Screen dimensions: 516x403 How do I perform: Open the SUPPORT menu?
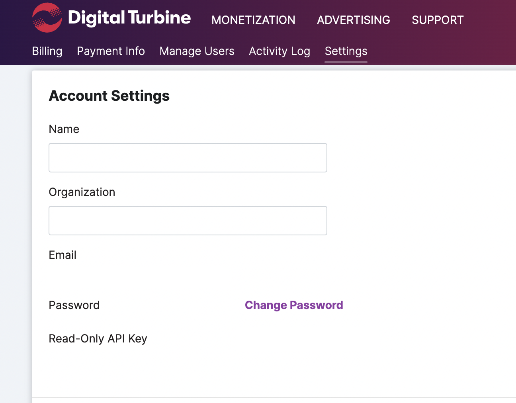[x=438, y=20]
